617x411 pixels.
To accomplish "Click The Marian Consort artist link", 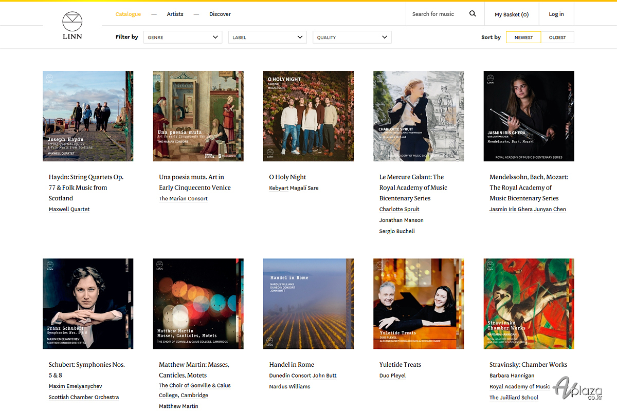I will click(x=183, y=199).
